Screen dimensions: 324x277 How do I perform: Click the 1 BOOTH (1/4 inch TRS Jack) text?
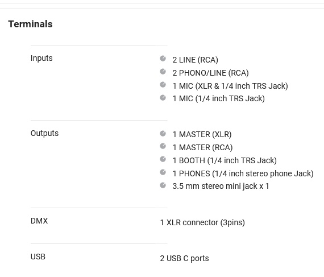pyautogui.click(x=225, y=160)
